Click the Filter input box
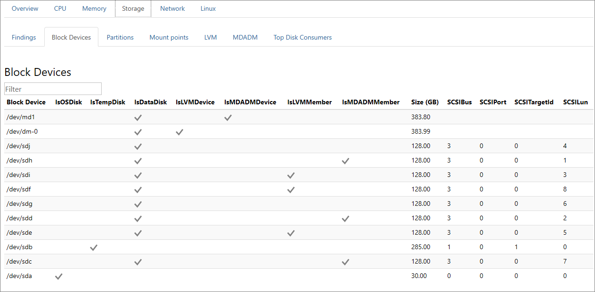The width and height of the screenshot is (595, 292). pos(52,88)
